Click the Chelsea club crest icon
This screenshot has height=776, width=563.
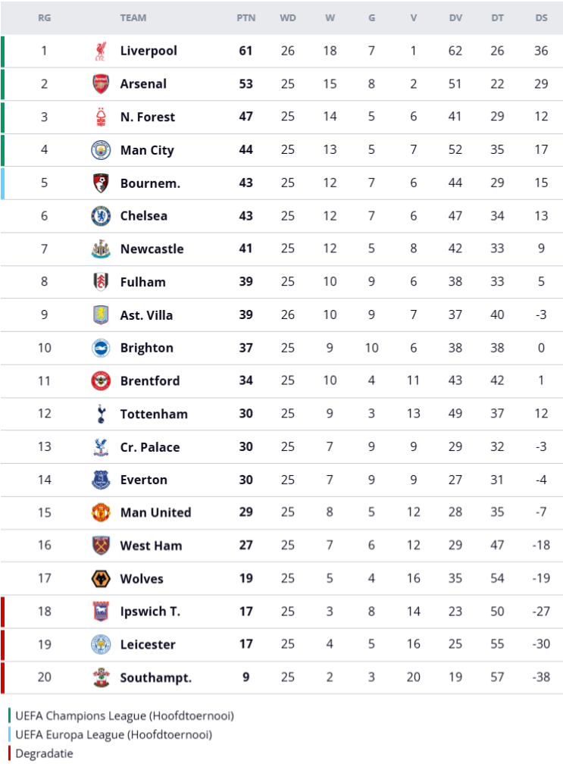click(x=101, y=216)
